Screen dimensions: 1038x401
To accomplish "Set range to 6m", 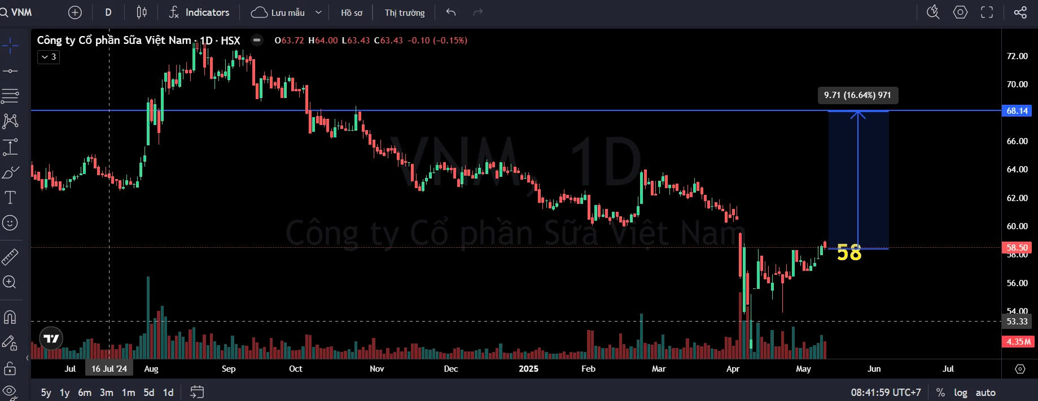I will pos(85,393).
